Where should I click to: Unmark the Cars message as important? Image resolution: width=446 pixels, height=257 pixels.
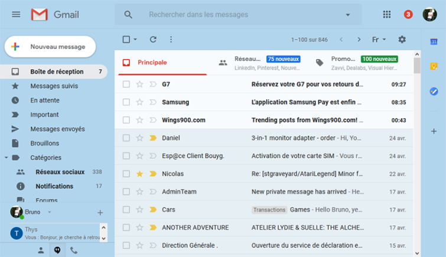click(x=153, y=210)
